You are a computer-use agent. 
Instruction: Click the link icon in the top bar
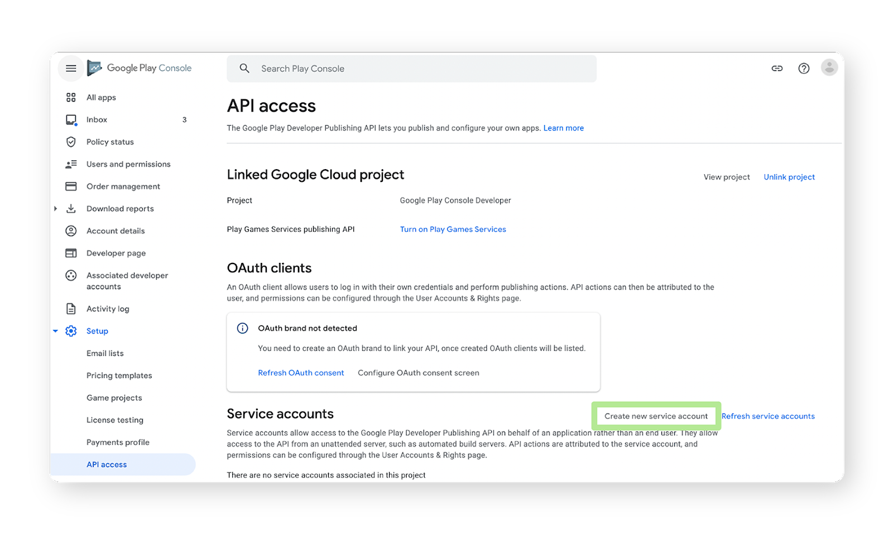[x=777, y=68]
